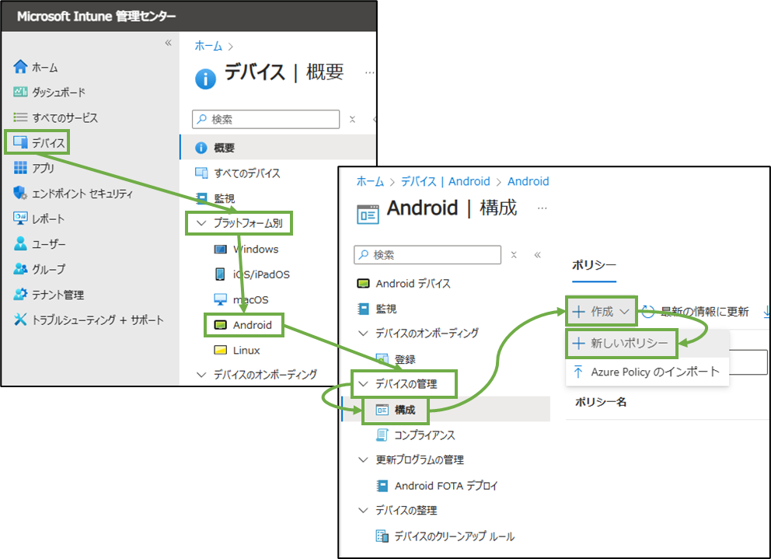Click the device menu 検索 field
The image size is (771, 559).
click(266, 119)
